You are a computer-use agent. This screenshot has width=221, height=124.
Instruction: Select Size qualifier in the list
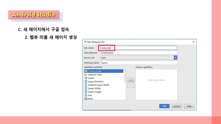point(104,95)
